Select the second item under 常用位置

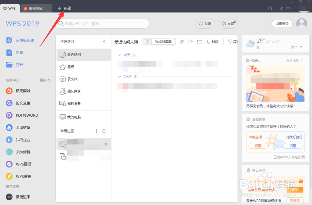click(84, 156)
